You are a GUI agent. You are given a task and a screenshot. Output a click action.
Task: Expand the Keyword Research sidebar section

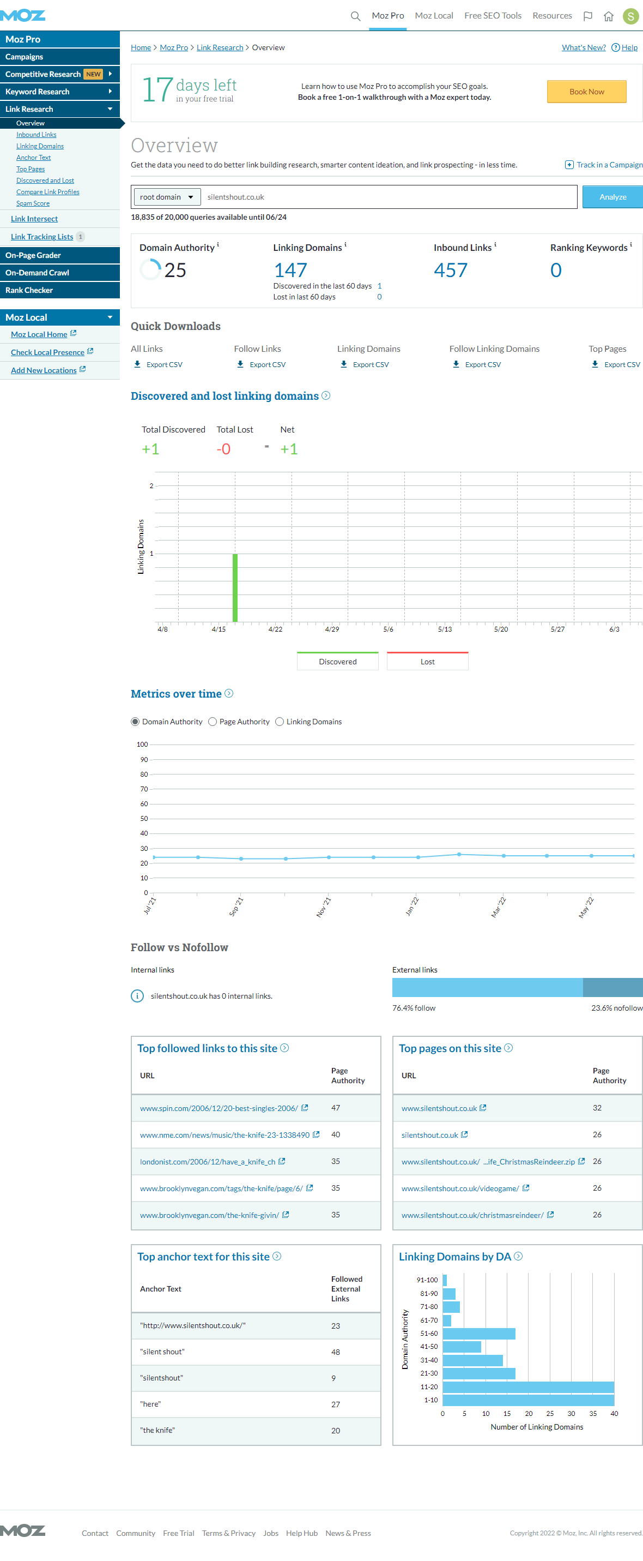pos(60,92)
